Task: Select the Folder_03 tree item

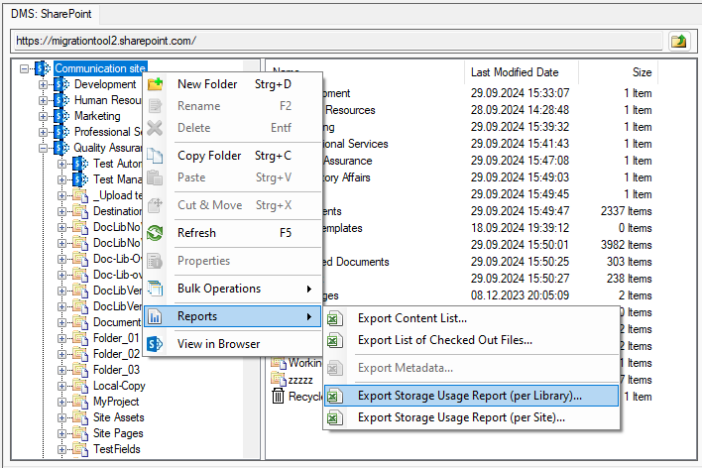Action: click(x=116, y=370)
